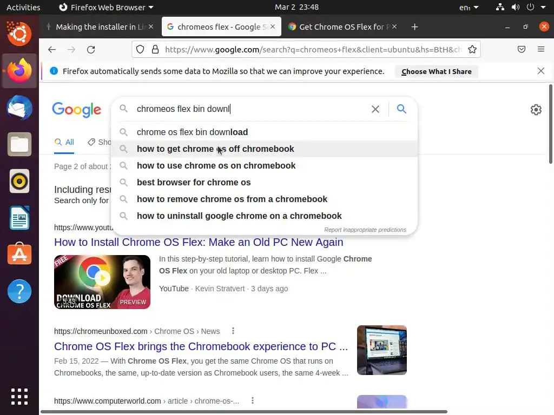554x415 pixels.
Task: Pick 'how to use chrome os on chromebook'
Action: pyautogui.click(x=264, y=165)
